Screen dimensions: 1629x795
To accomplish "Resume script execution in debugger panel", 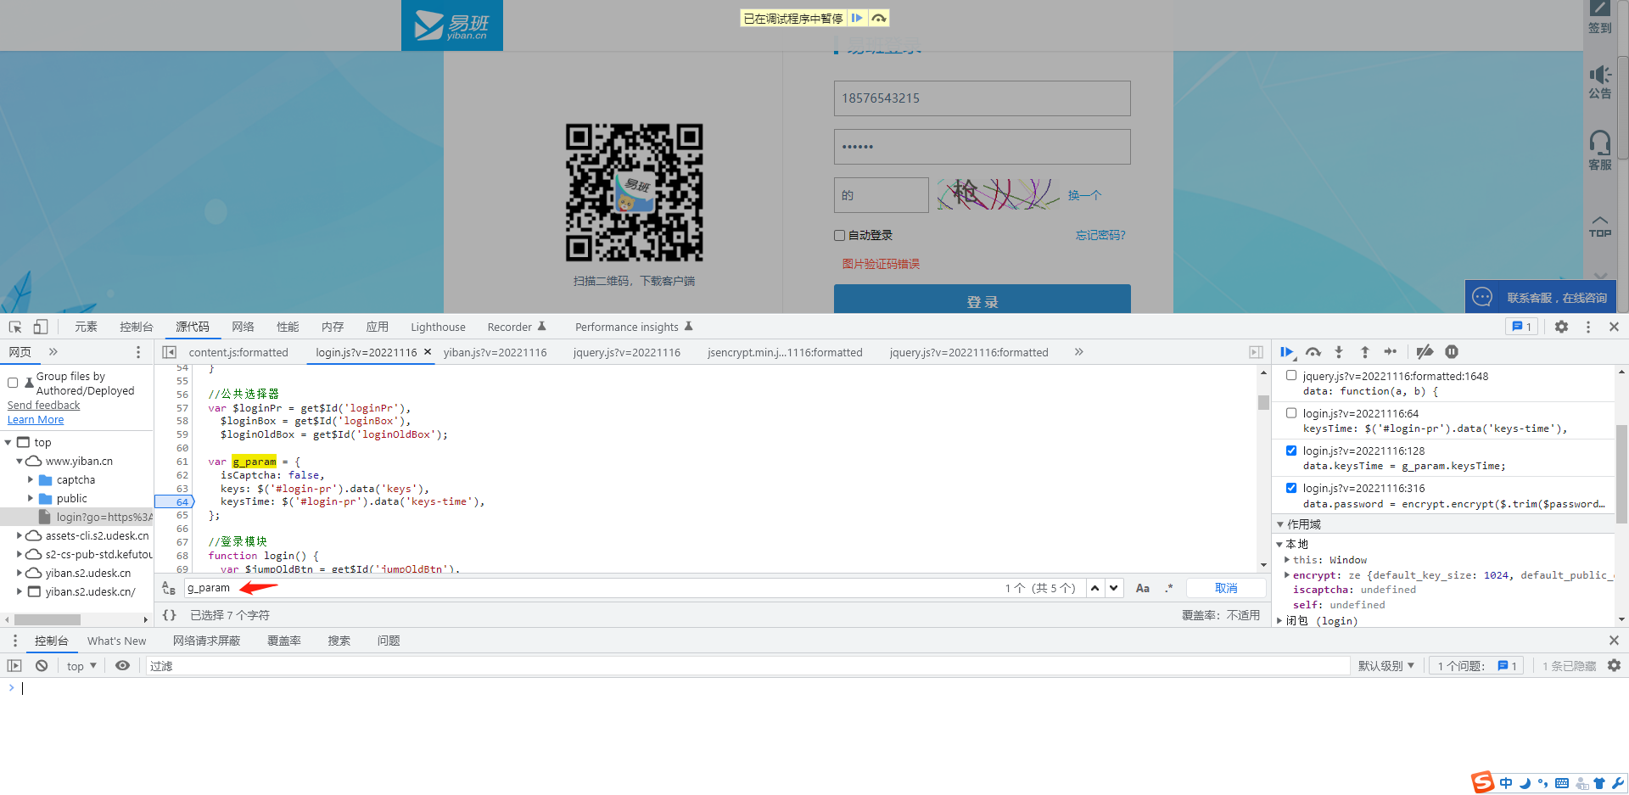I will pyautogui.click(x=1286, y=352).
